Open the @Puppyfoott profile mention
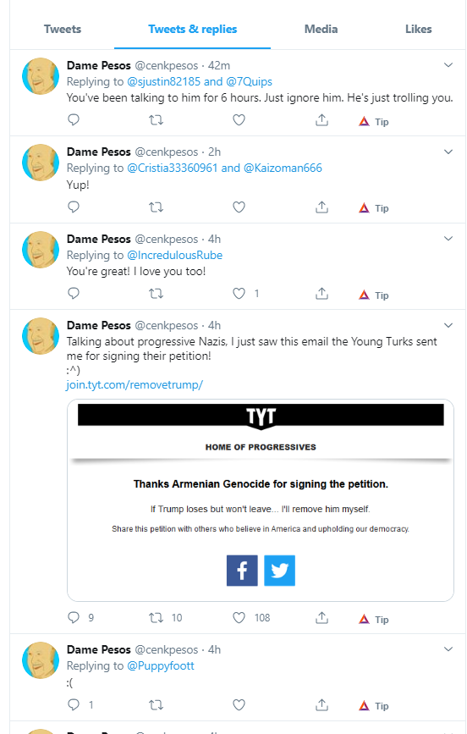This screenshot has height=734, width=467. click(161, 665)
